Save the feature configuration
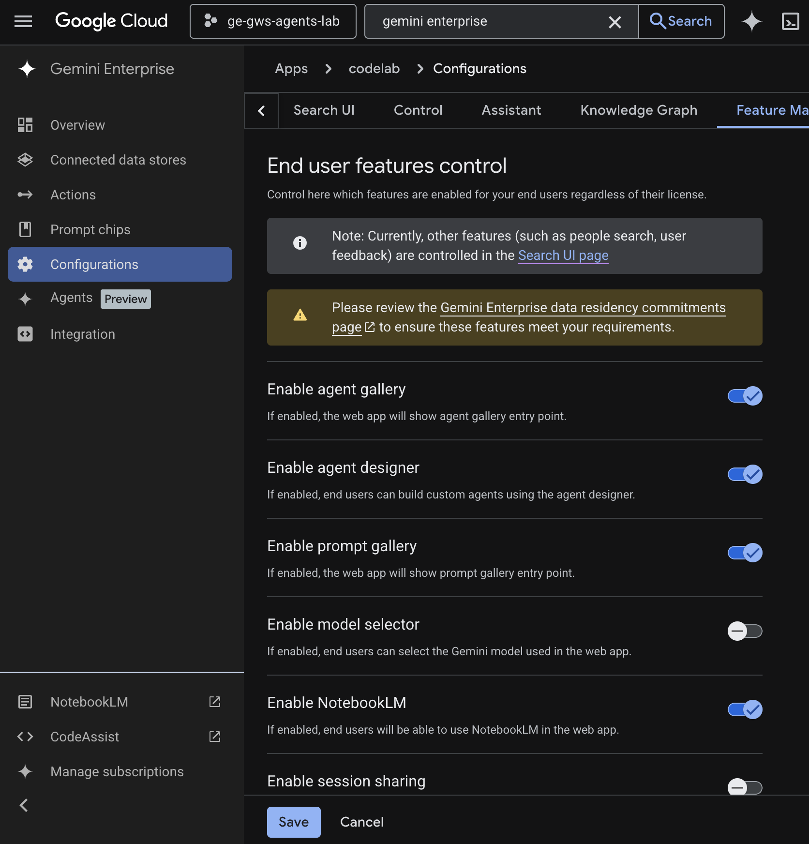 293,822
